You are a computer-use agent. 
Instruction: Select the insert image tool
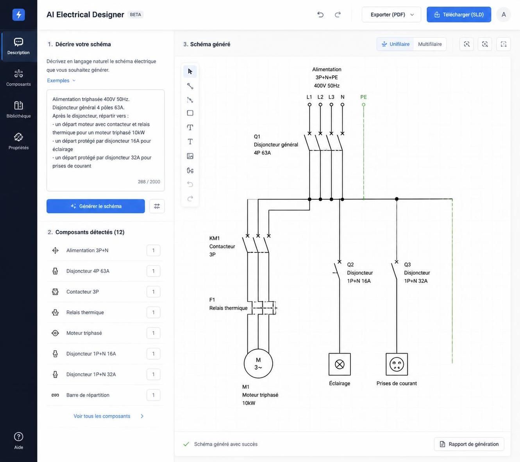pos(190,156)
